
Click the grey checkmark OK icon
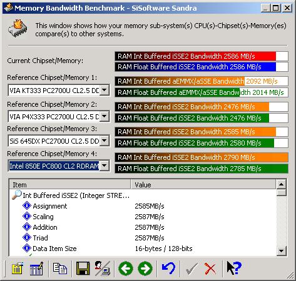[x=191, y=269]
